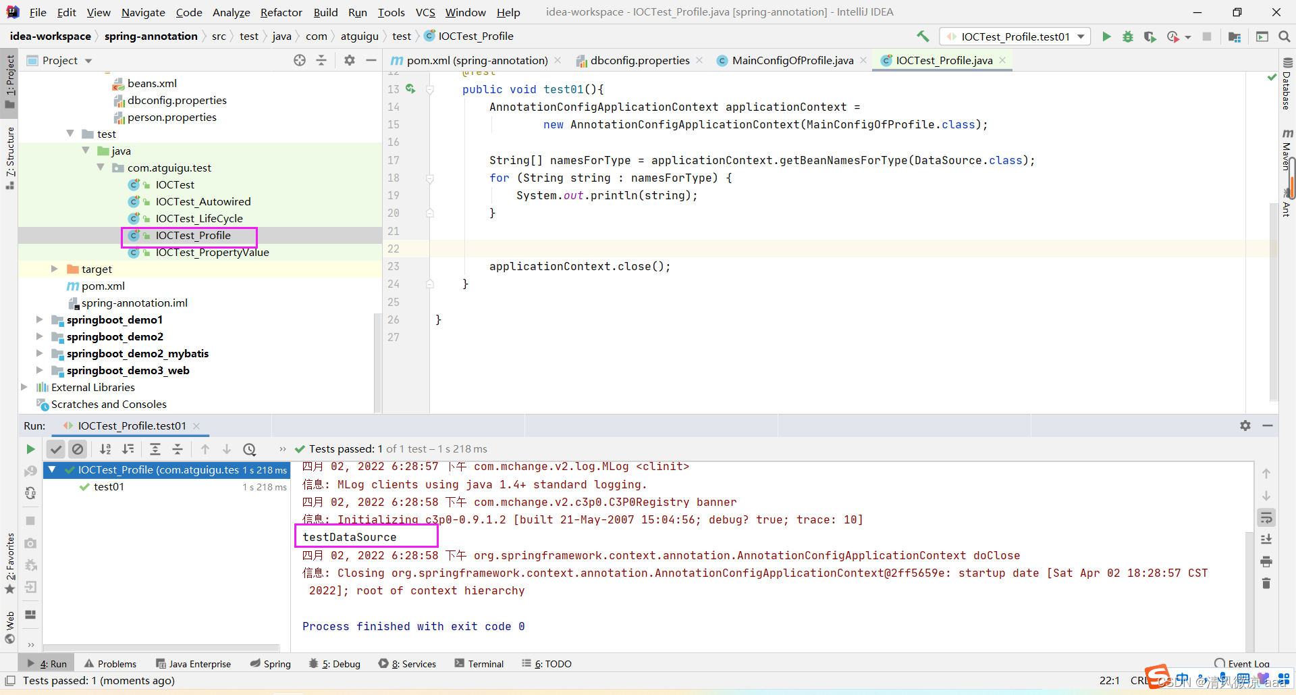
Task: Rerun tests in Run panel
Action: pyautogui.click(x=30, y=449)
